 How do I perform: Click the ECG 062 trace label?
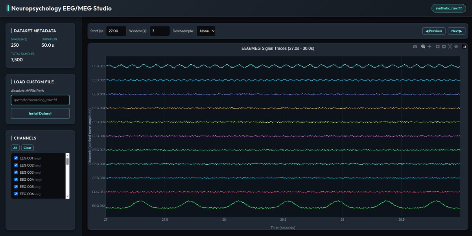(x=98, y=206)
